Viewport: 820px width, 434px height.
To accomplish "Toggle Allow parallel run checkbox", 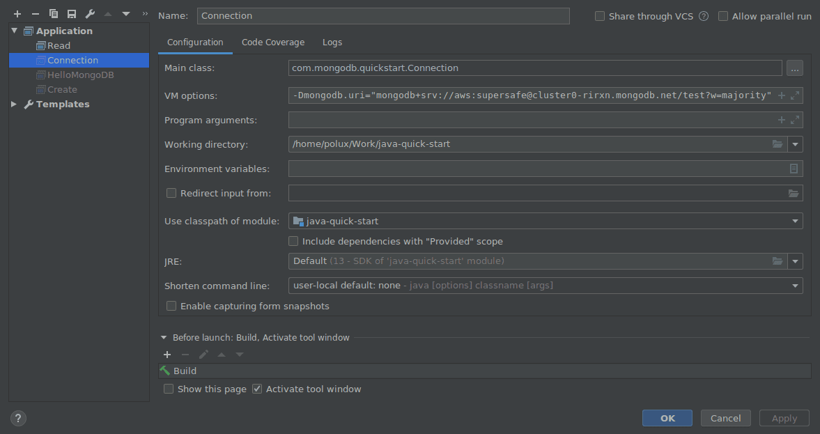I will [x=723, y=16].
